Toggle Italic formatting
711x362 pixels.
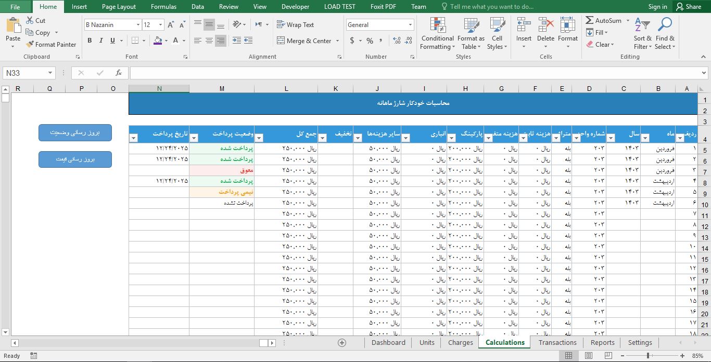101,41
